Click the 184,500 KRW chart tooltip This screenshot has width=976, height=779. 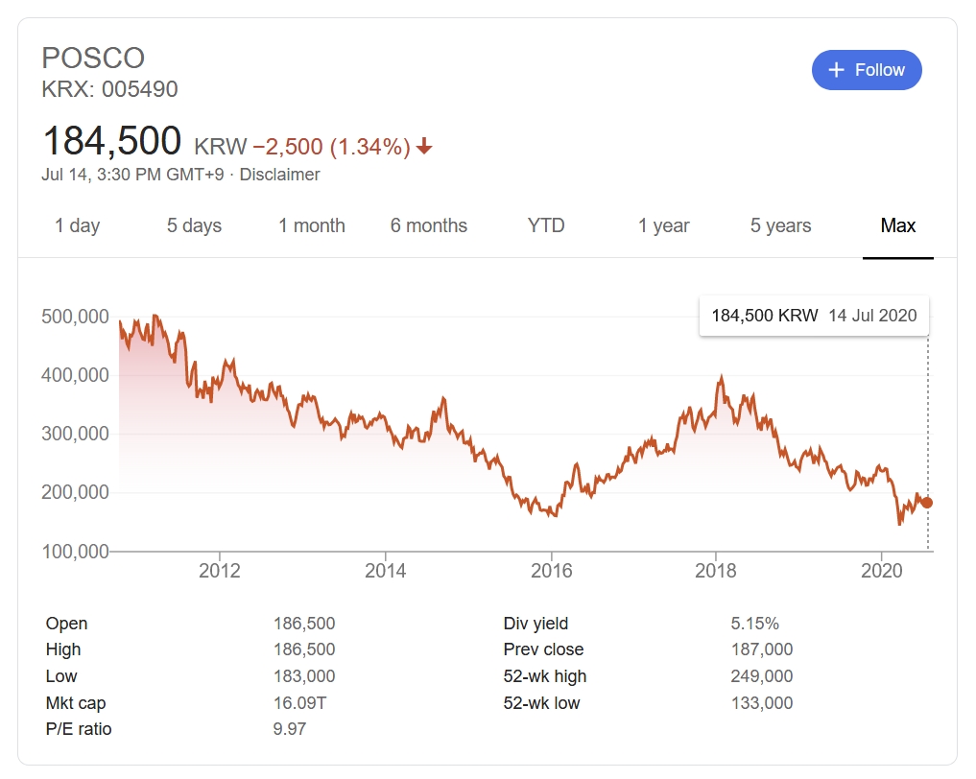814,316
